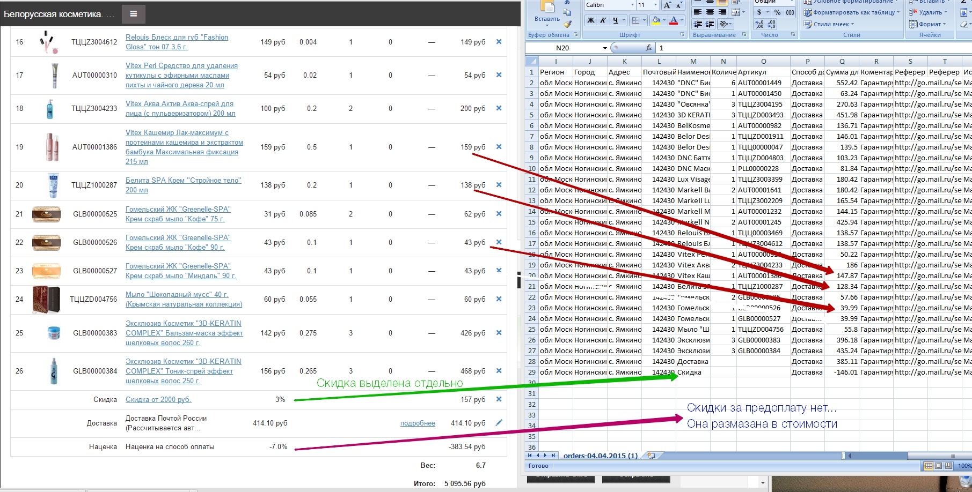This screenshot has height=492, width=972.
Task: Open the Name Box dropdown arrow
Action: [605, 48]
